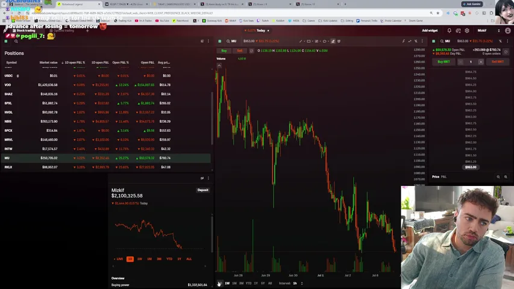Viewport: 514px width, 289px height.
Task: Click the MU search in order ladder widget
Action: 445,42
